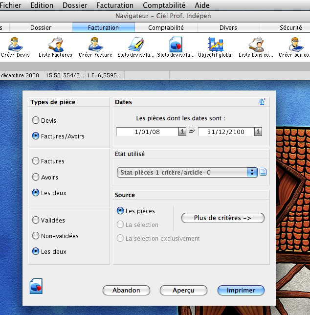
Task: Click the 1 E=6,5595... status entry
Action: (x=104, y=75)
